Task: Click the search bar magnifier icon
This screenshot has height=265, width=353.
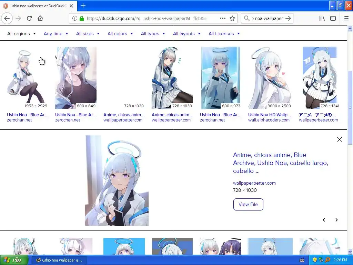Action: 246,18
